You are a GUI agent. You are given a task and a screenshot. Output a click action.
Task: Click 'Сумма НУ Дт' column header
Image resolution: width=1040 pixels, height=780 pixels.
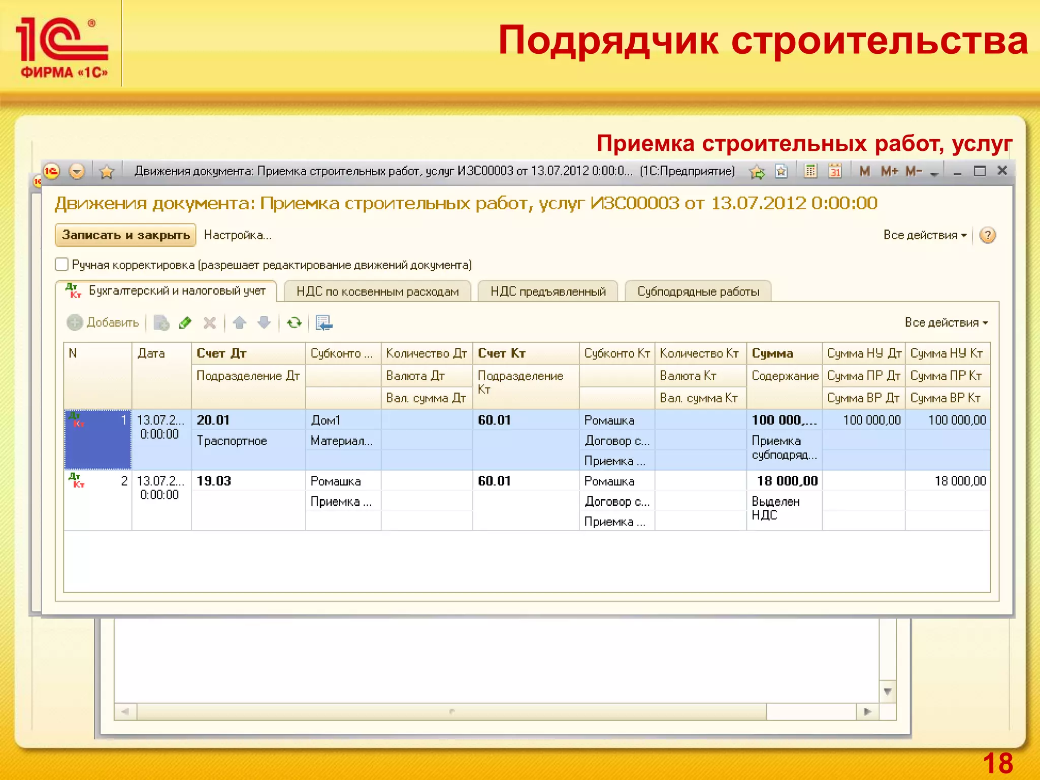[x=863, y=353]
